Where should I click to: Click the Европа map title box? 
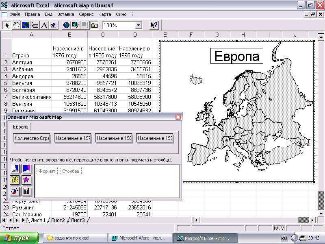tap(237, 56)
